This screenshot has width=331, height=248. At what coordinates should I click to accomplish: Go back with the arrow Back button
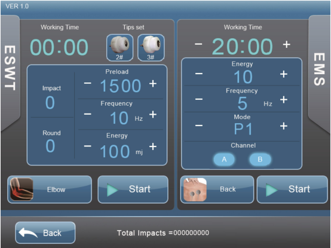45,232
